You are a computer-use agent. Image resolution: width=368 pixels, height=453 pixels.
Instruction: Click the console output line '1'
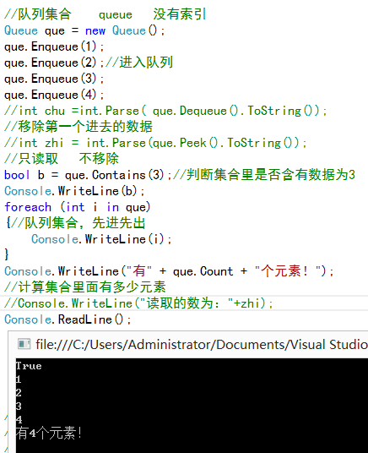click(19, 379)
